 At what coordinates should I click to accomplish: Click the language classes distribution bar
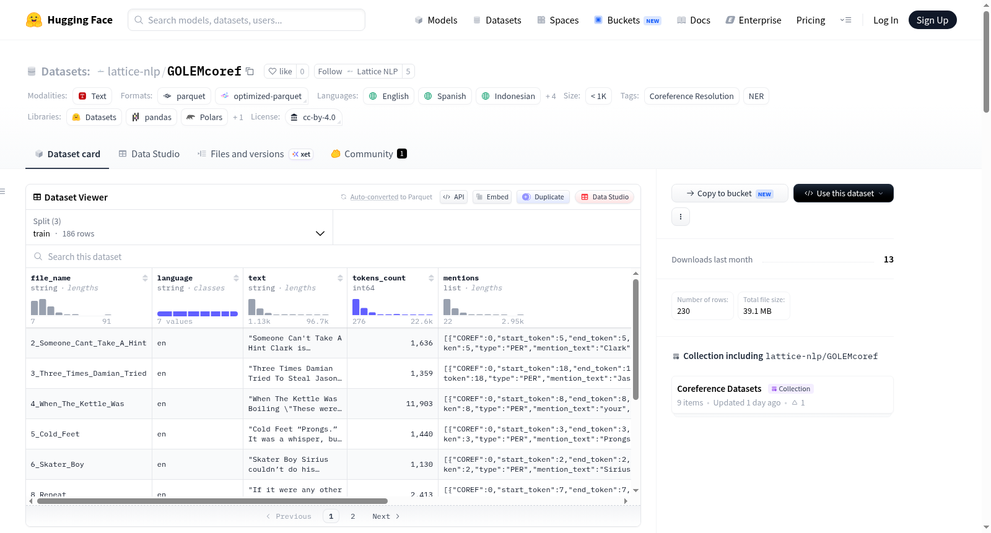[x=198, y=314]
